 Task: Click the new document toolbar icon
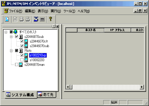coord(7,19)
